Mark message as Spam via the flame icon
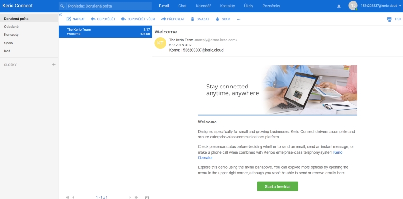Image resolution: width=403 pixels, height=199 pixels. (218, 19)
